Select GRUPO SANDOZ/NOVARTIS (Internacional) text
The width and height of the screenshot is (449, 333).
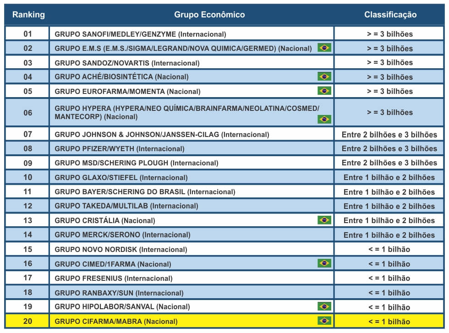pyautogui.click(x=127, y=63)
